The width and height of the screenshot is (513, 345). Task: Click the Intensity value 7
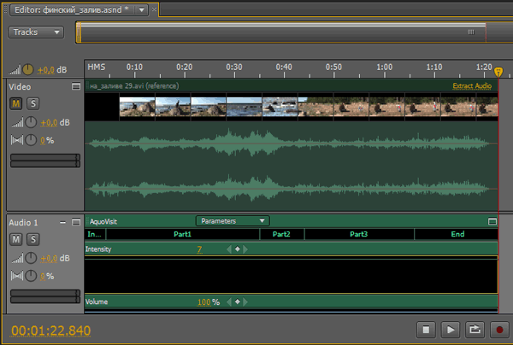click(199, 249)
